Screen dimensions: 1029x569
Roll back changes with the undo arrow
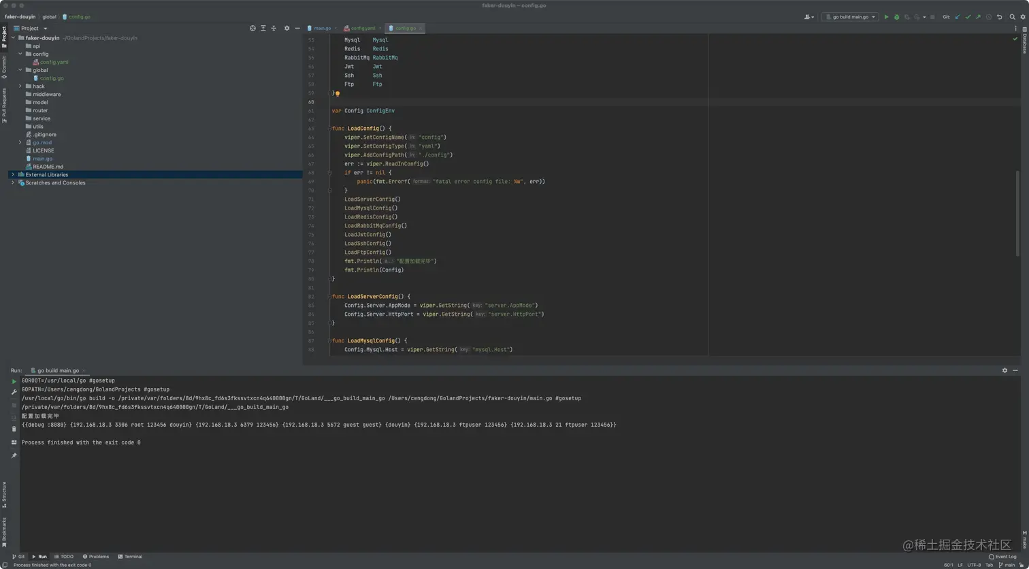coord(999,17)
